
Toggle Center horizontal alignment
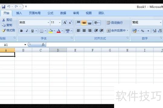(84, 31)
